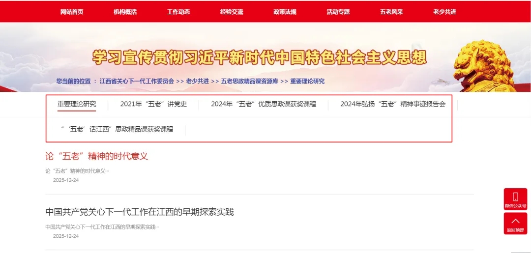Viewport: 531px width, 253px height.
Task: Open the “五老”话江西 思政精品课获奖课程 tab
Action: (x=117, y=129)
